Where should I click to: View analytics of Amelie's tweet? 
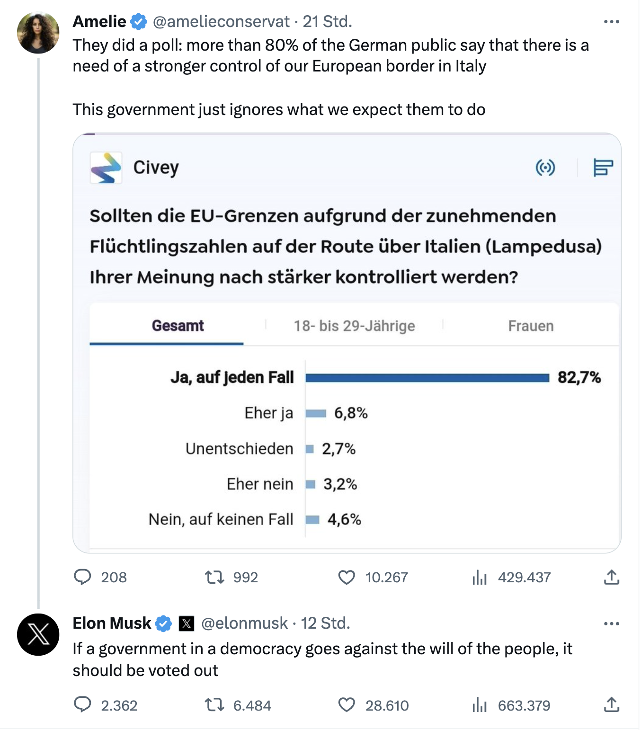(480, 577)
